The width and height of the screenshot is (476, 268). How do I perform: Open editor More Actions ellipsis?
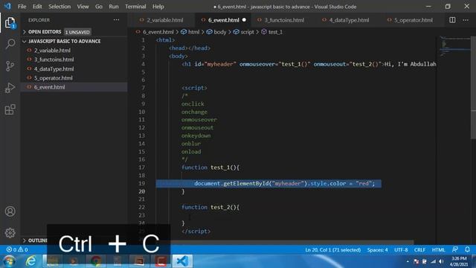coord(466,20)
